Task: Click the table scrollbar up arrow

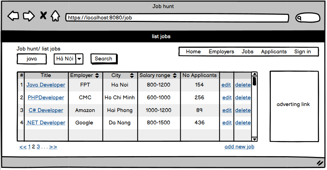Action: coord(255,74)
